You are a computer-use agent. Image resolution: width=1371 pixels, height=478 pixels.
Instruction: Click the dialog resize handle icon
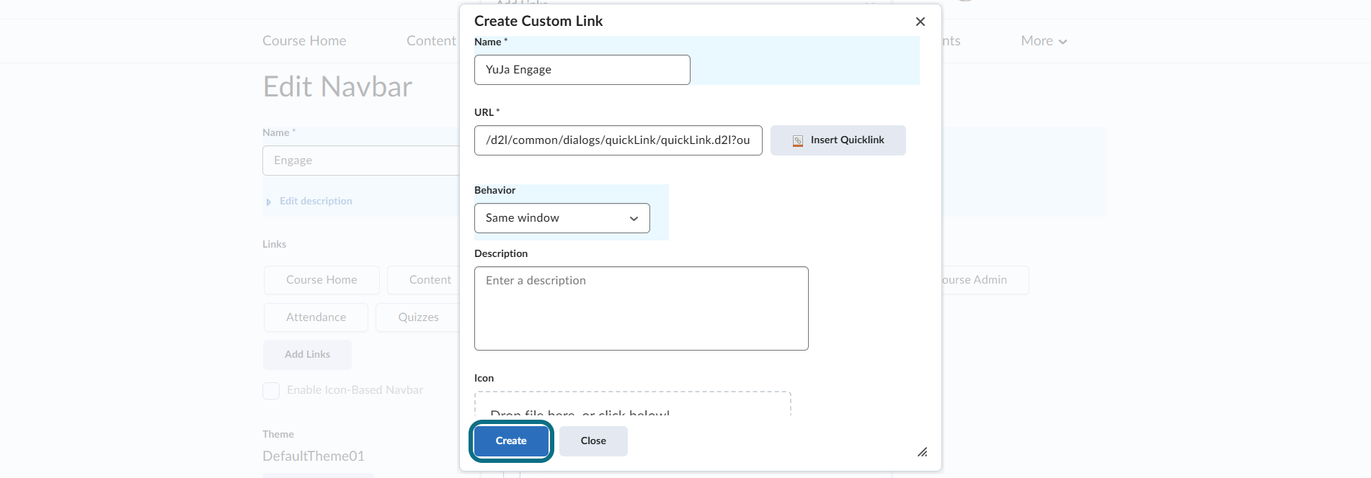click(922, 451)
